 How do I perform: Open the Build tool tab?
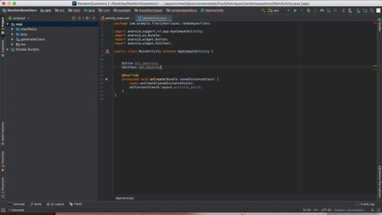36,204
